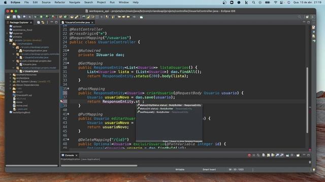Select Usuario.java in Package Explorer
Viewport: 325px width, 182px height.
pyautogui.click(x=30, y=71)
